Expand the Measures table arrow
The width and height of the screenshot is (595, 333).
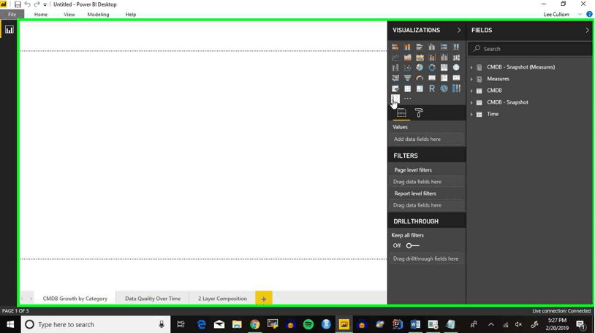pos(471,79)
